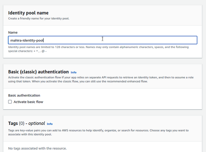This screenshot has width=206, height=152.
Task: Select the Identity pool name heading
Action: 28,13
